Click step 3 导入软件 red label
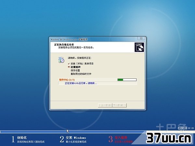 [x=121, y=138]
